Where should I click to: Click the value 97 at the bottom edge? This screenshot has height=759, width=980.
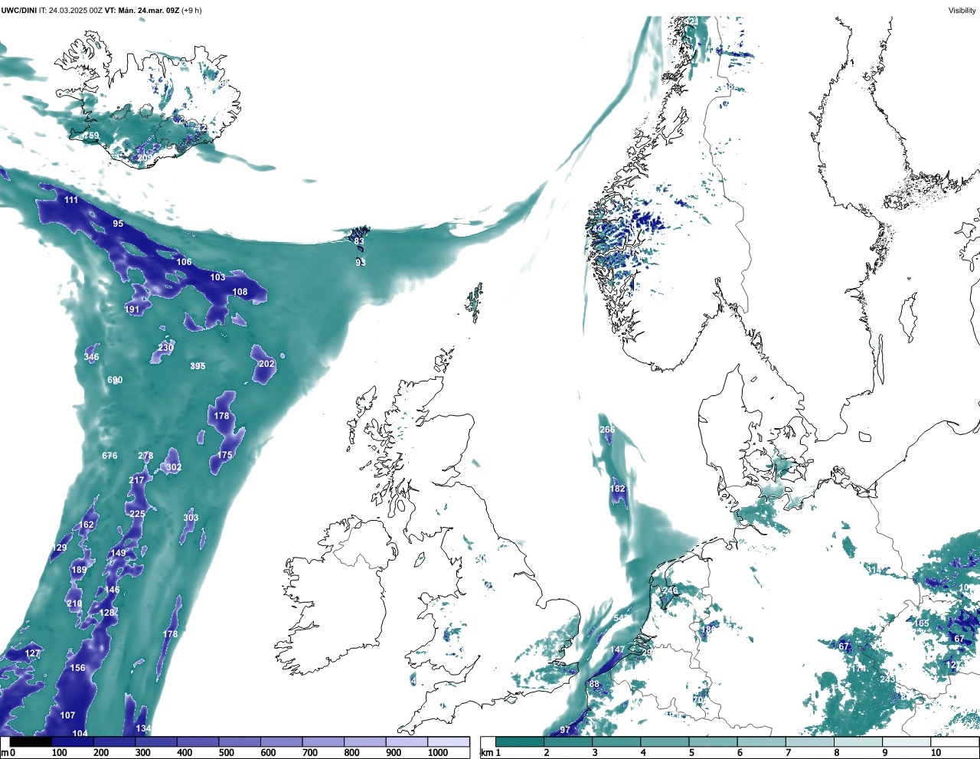tap(565, 730)
